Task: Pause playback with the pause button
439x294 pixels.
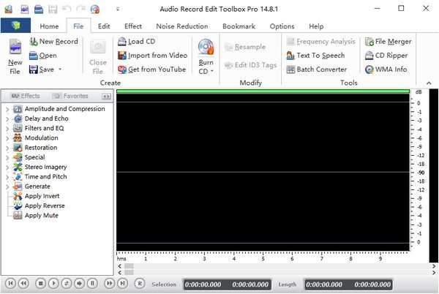Action: point(92,283)
